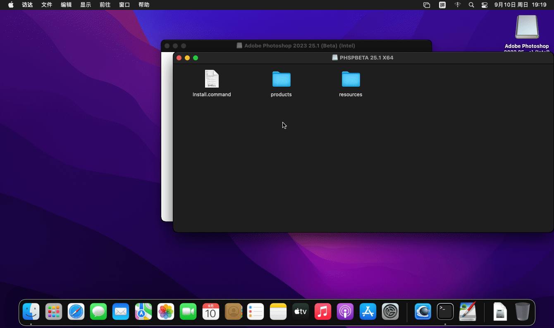Open Launchpad from the Dock
This screenshot has height=328, width=554.
click(x=53, y=311)
